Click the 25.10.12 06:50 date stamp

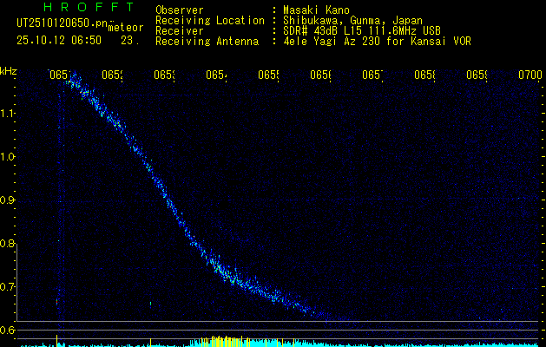pyautogui.click(x=59, y=40)
